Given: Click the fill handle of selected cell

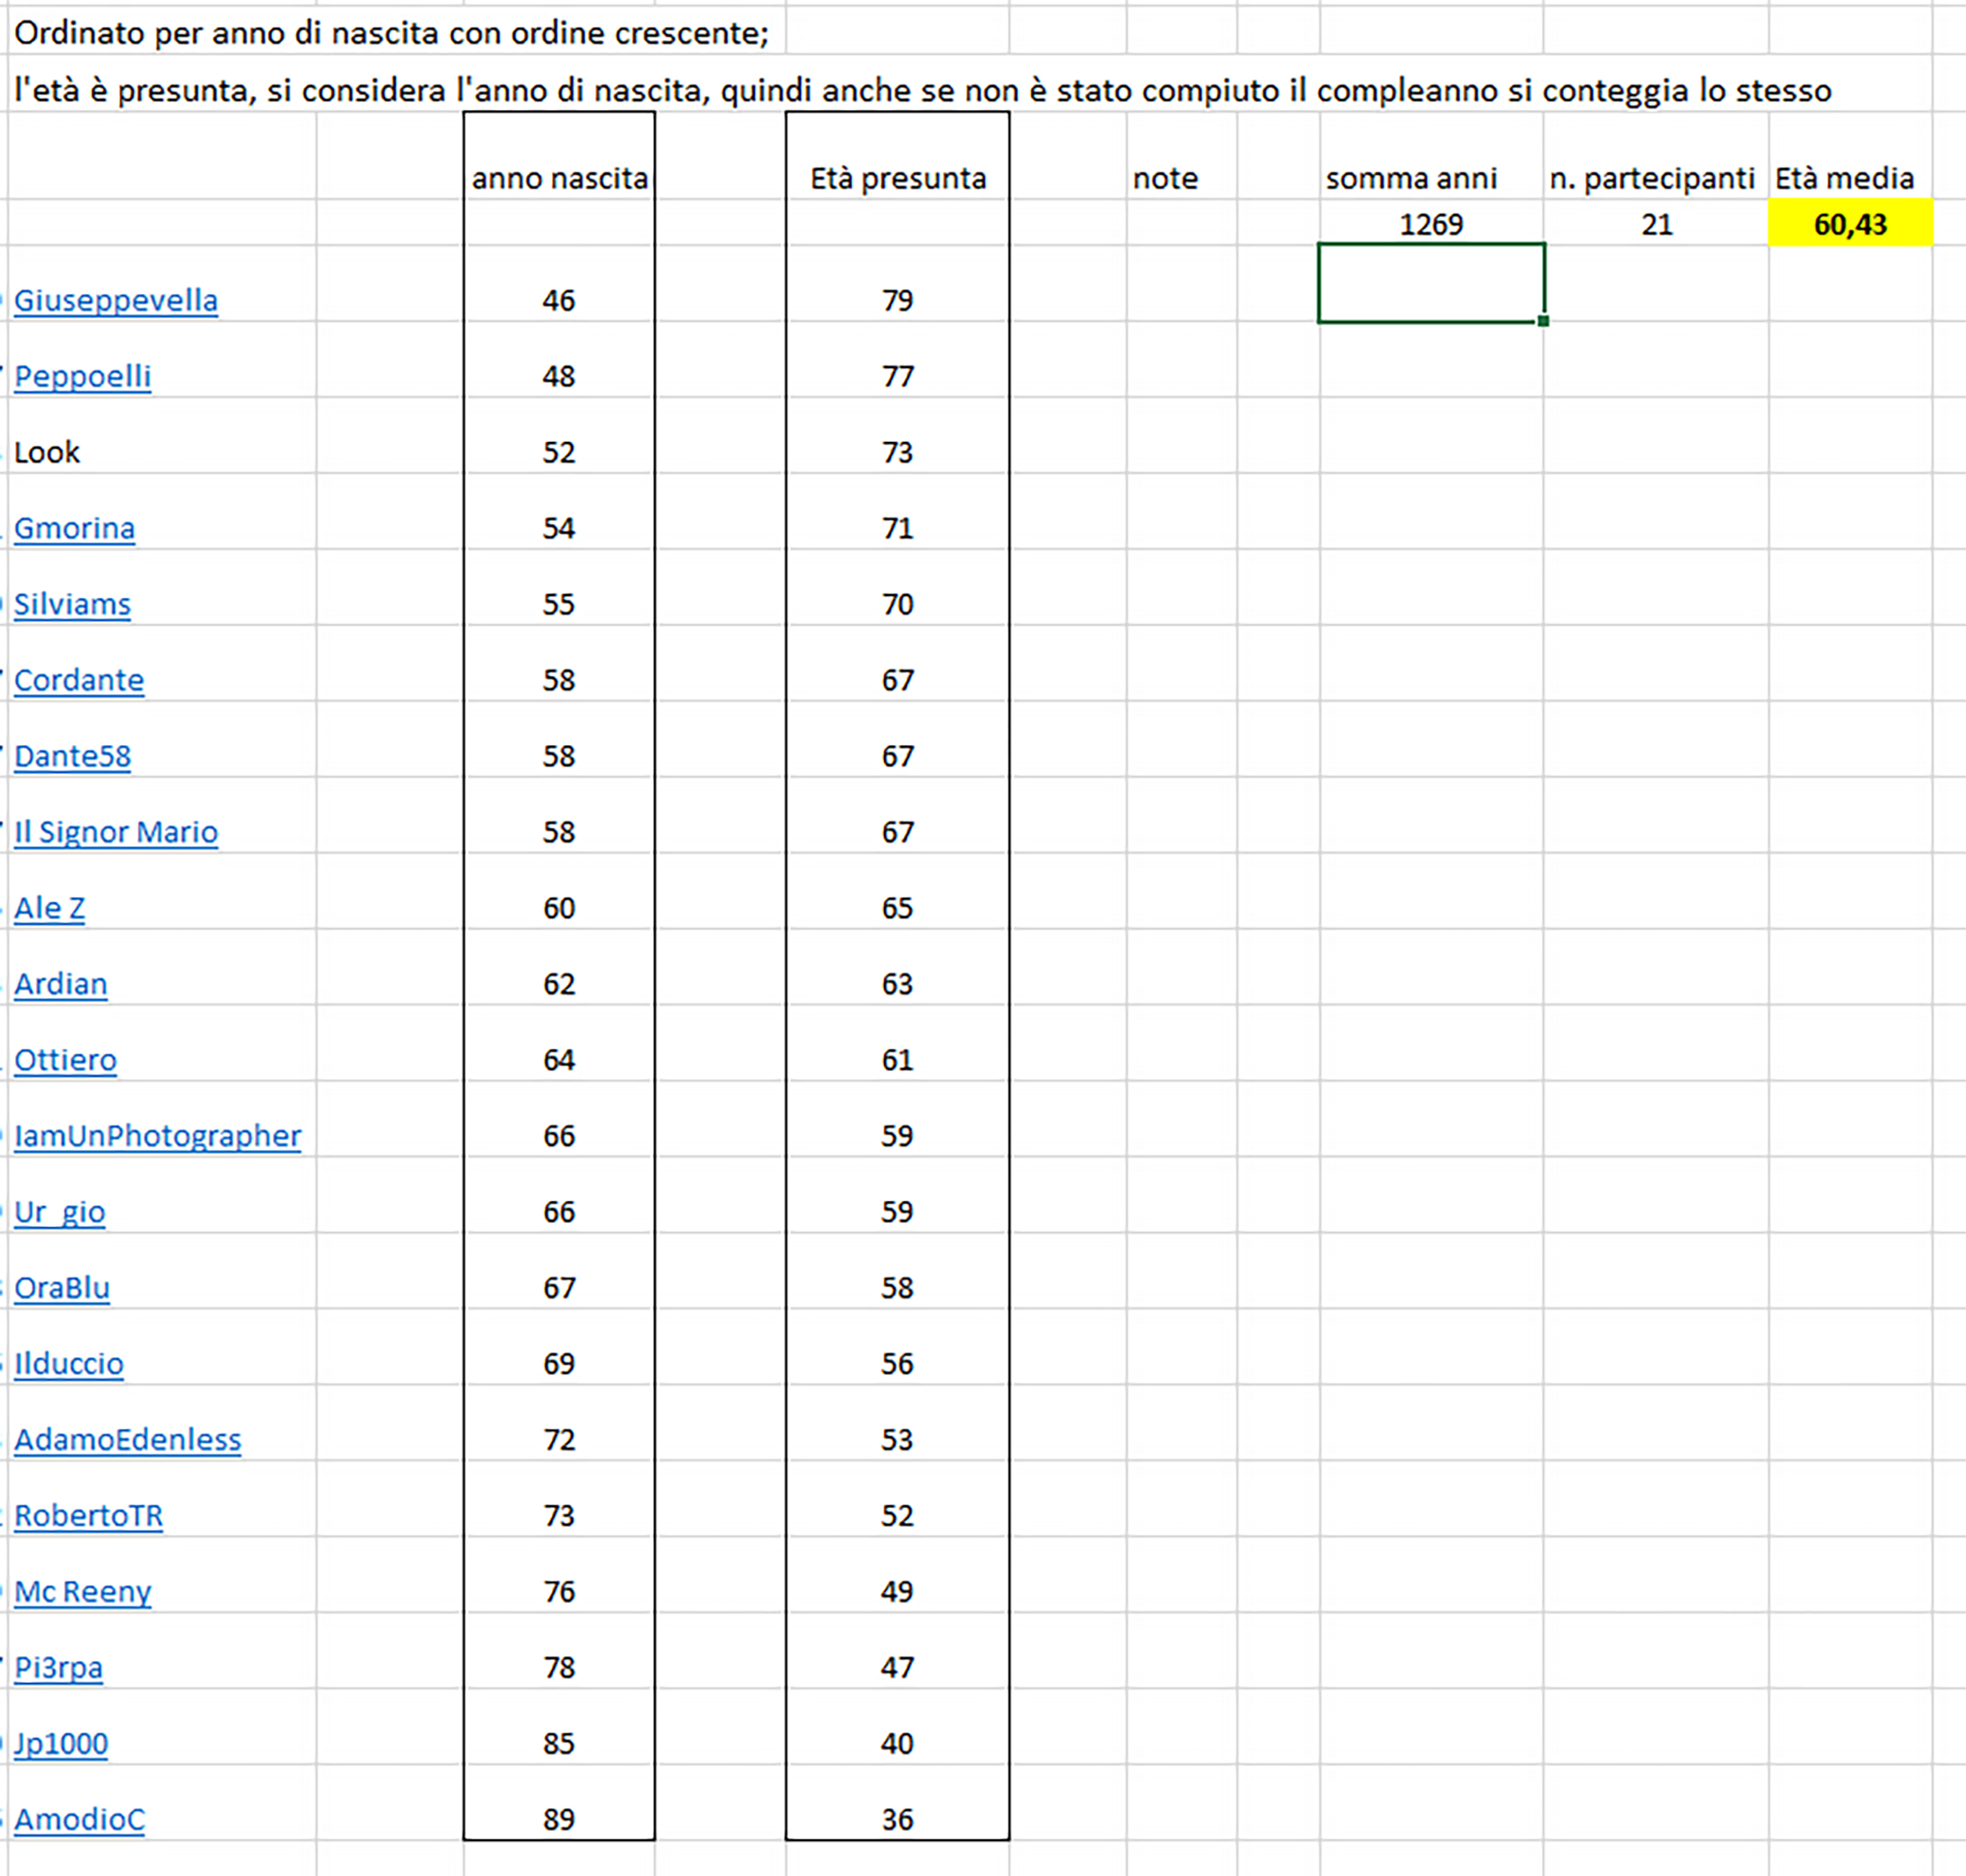Looking at the screenshot, I should coord(1543,321).
